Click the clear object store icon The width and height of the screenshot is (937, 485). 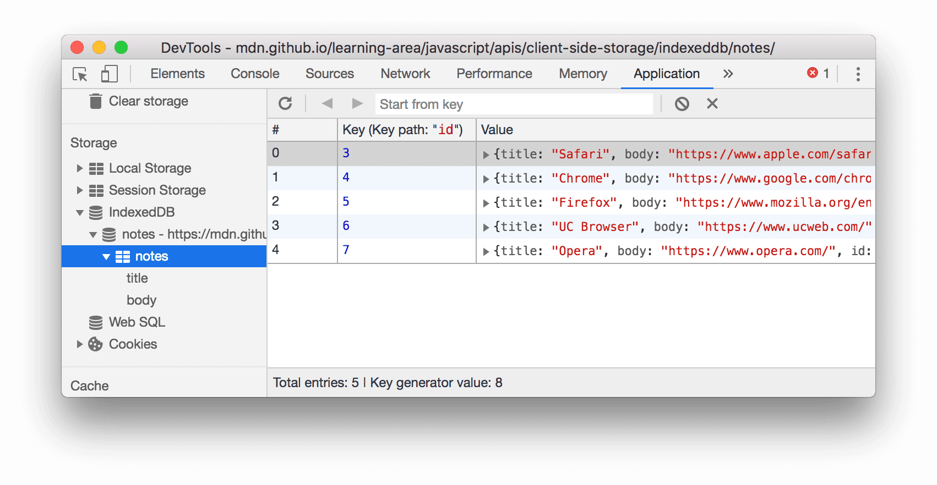click(x=682, y=103)
